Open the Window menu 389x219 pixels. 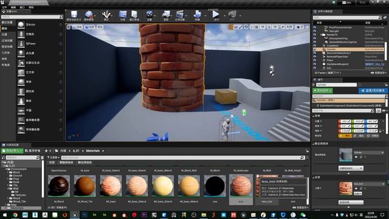22,7
